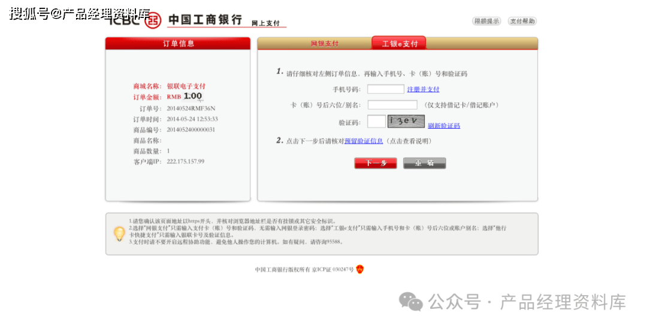Viewport: 647px width, 328px height.
Task: Click the police badge icon in footer
Action: pyautogui.click(x=359, y=269)
